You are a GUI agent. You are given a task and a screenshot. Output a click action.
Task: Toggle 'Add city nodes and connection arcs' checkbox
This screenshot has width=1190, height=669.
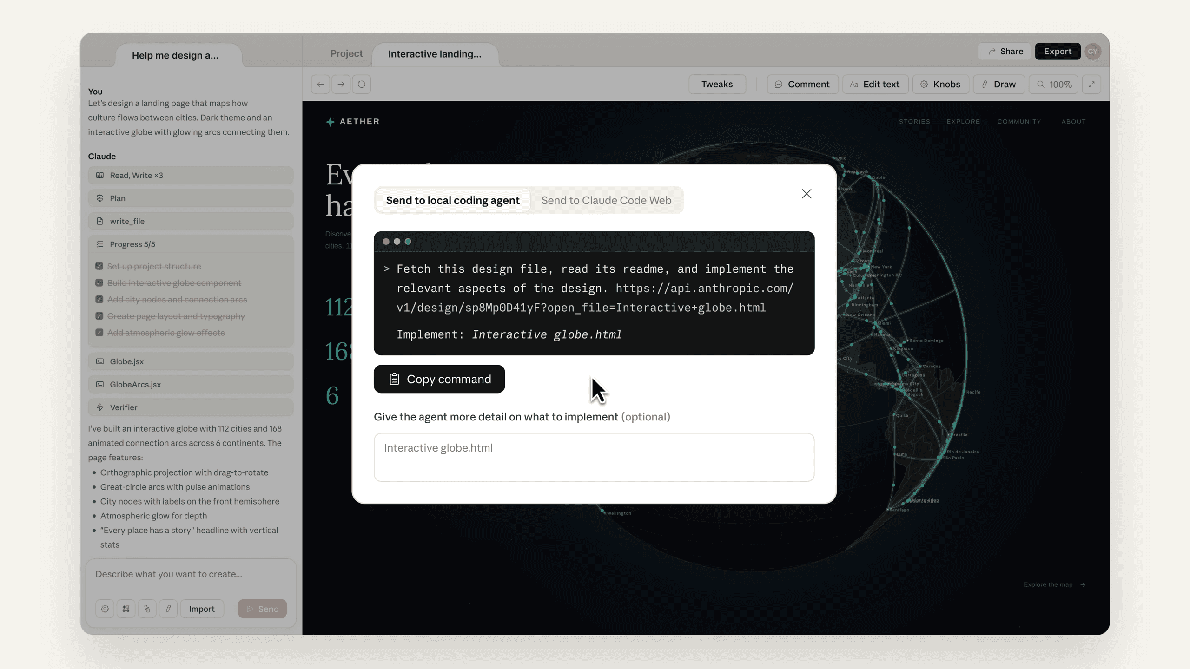click(x=99, y=300)
